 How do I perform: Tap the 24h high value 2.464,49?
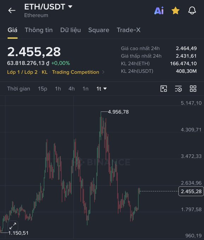186,48
